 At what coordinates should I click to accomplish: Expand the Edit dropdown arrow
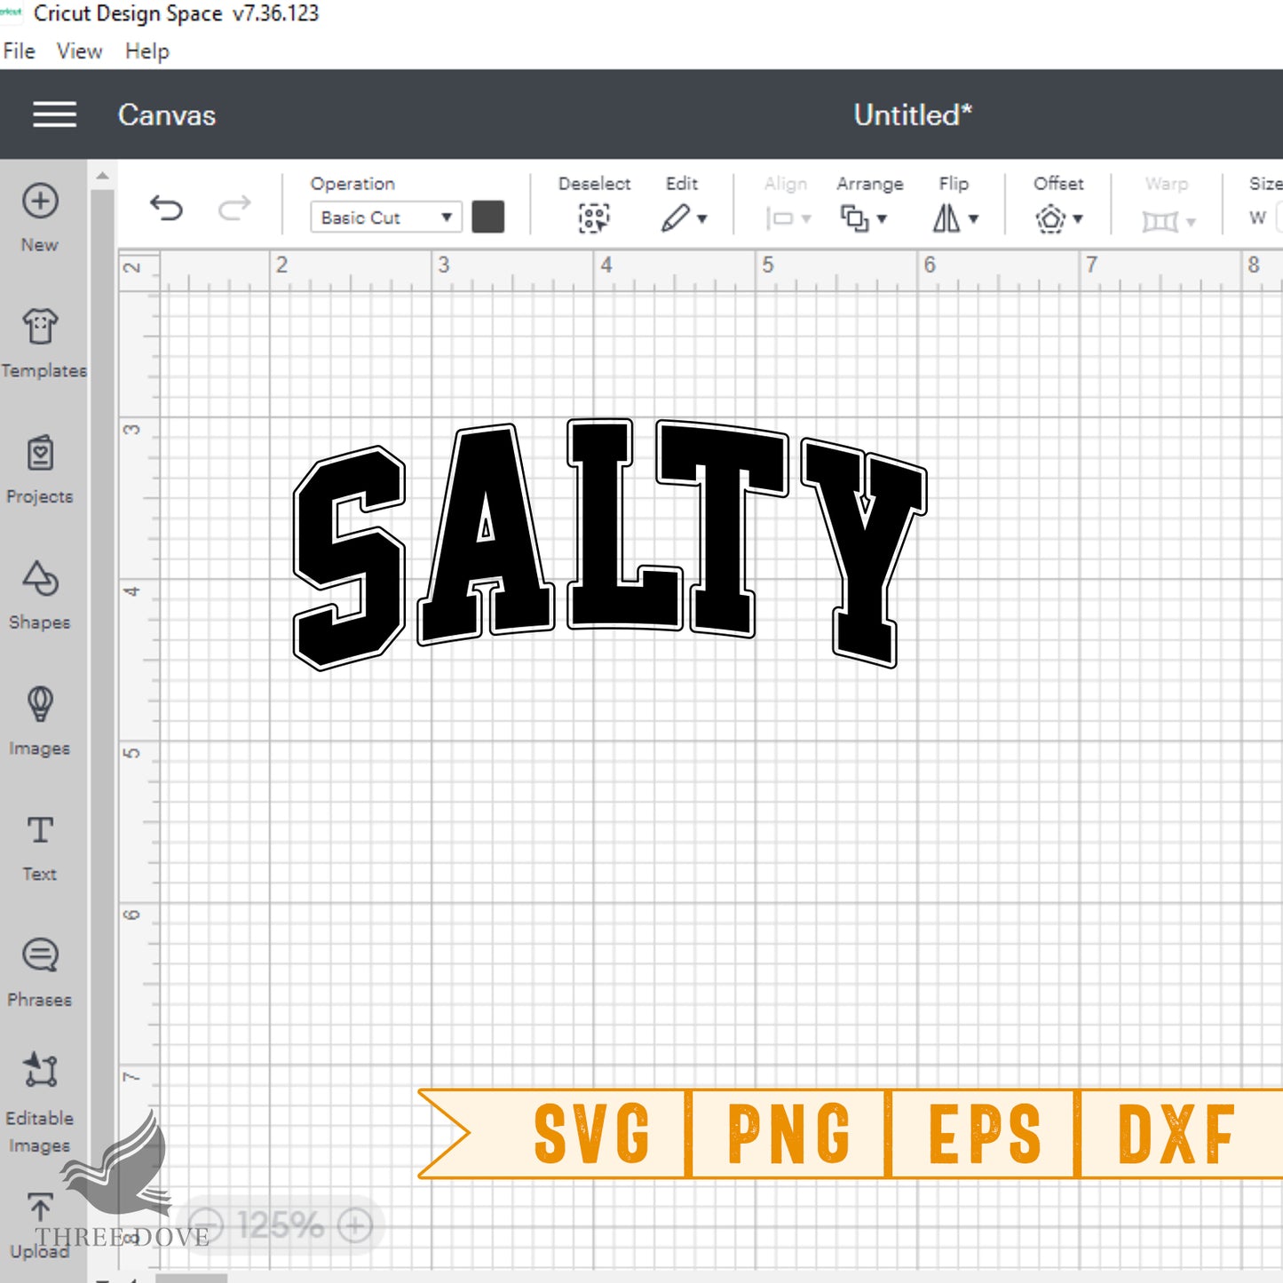pos(702,218)
